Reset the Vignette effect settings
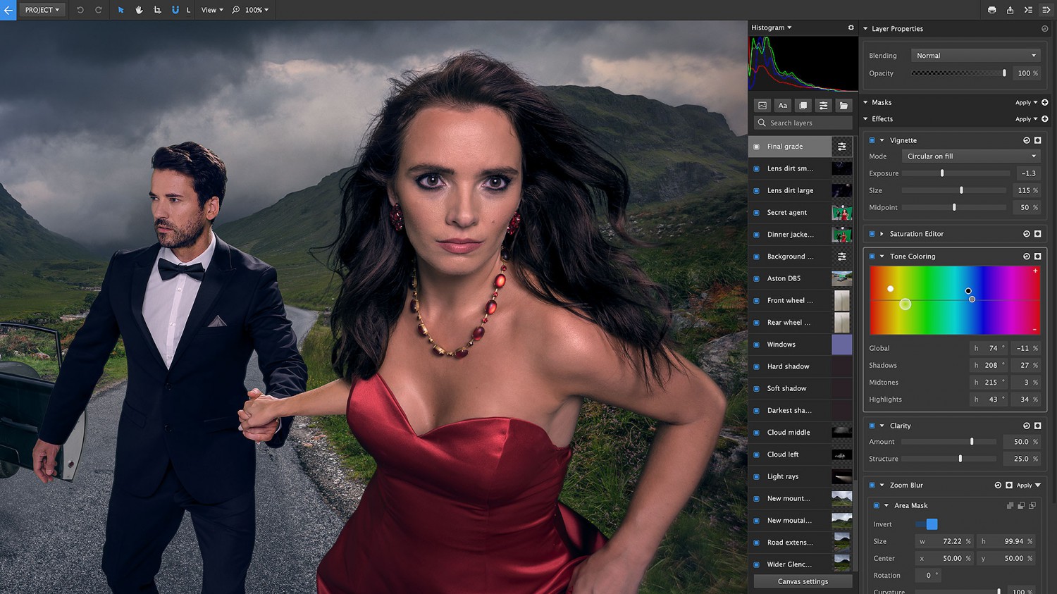1057x594 pixels. point(1026,140)
